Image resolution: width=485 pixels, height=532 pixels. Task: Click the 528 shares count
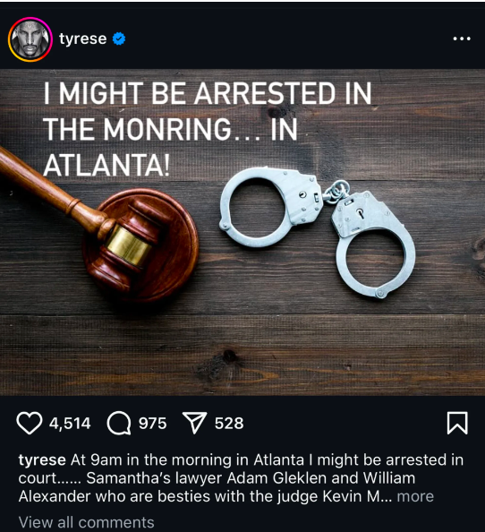point(229,424)
